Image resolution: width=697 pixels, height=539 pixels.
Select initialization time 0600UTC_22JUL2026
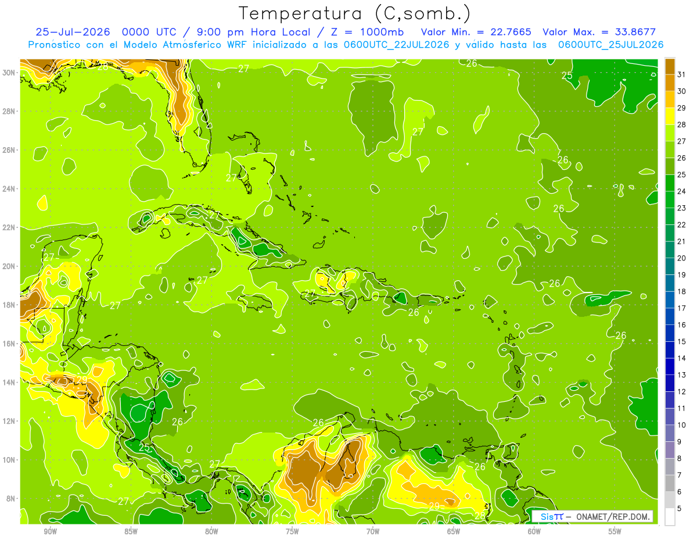point(396,45)
